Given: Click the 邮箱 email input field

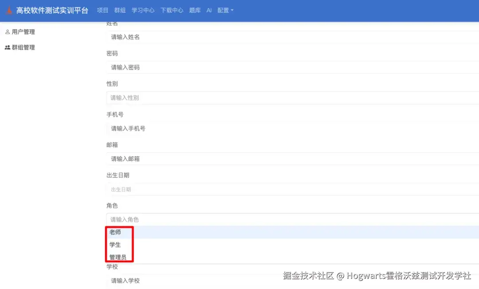Looking at the screenshot, I should [x=177, y=159].
